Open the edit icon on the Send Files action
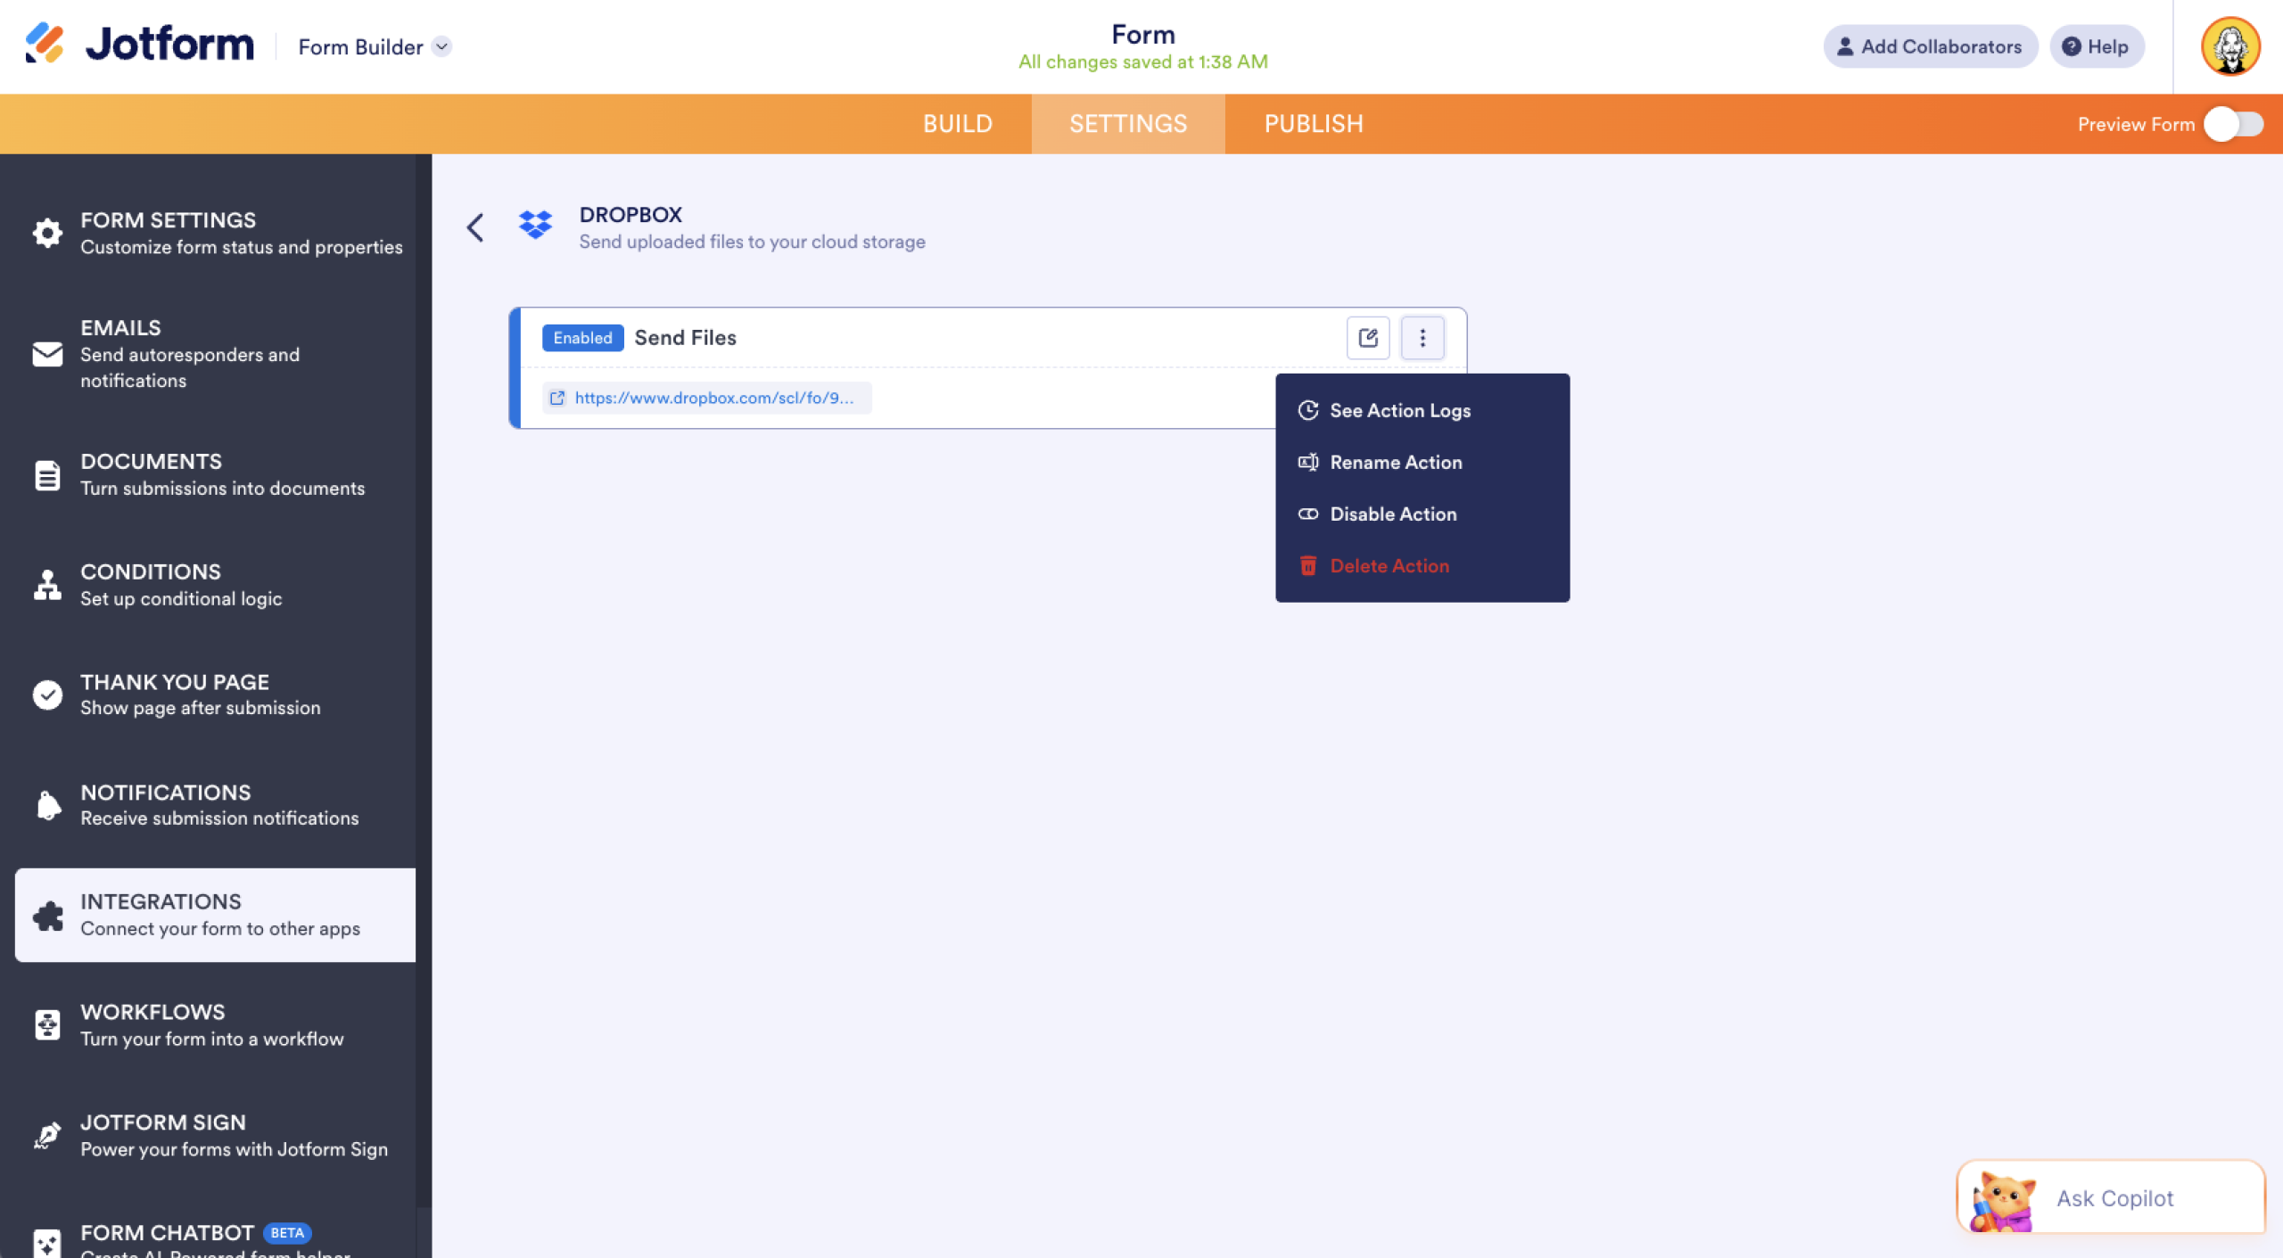The image size is (2283, 1258). 1367,338
